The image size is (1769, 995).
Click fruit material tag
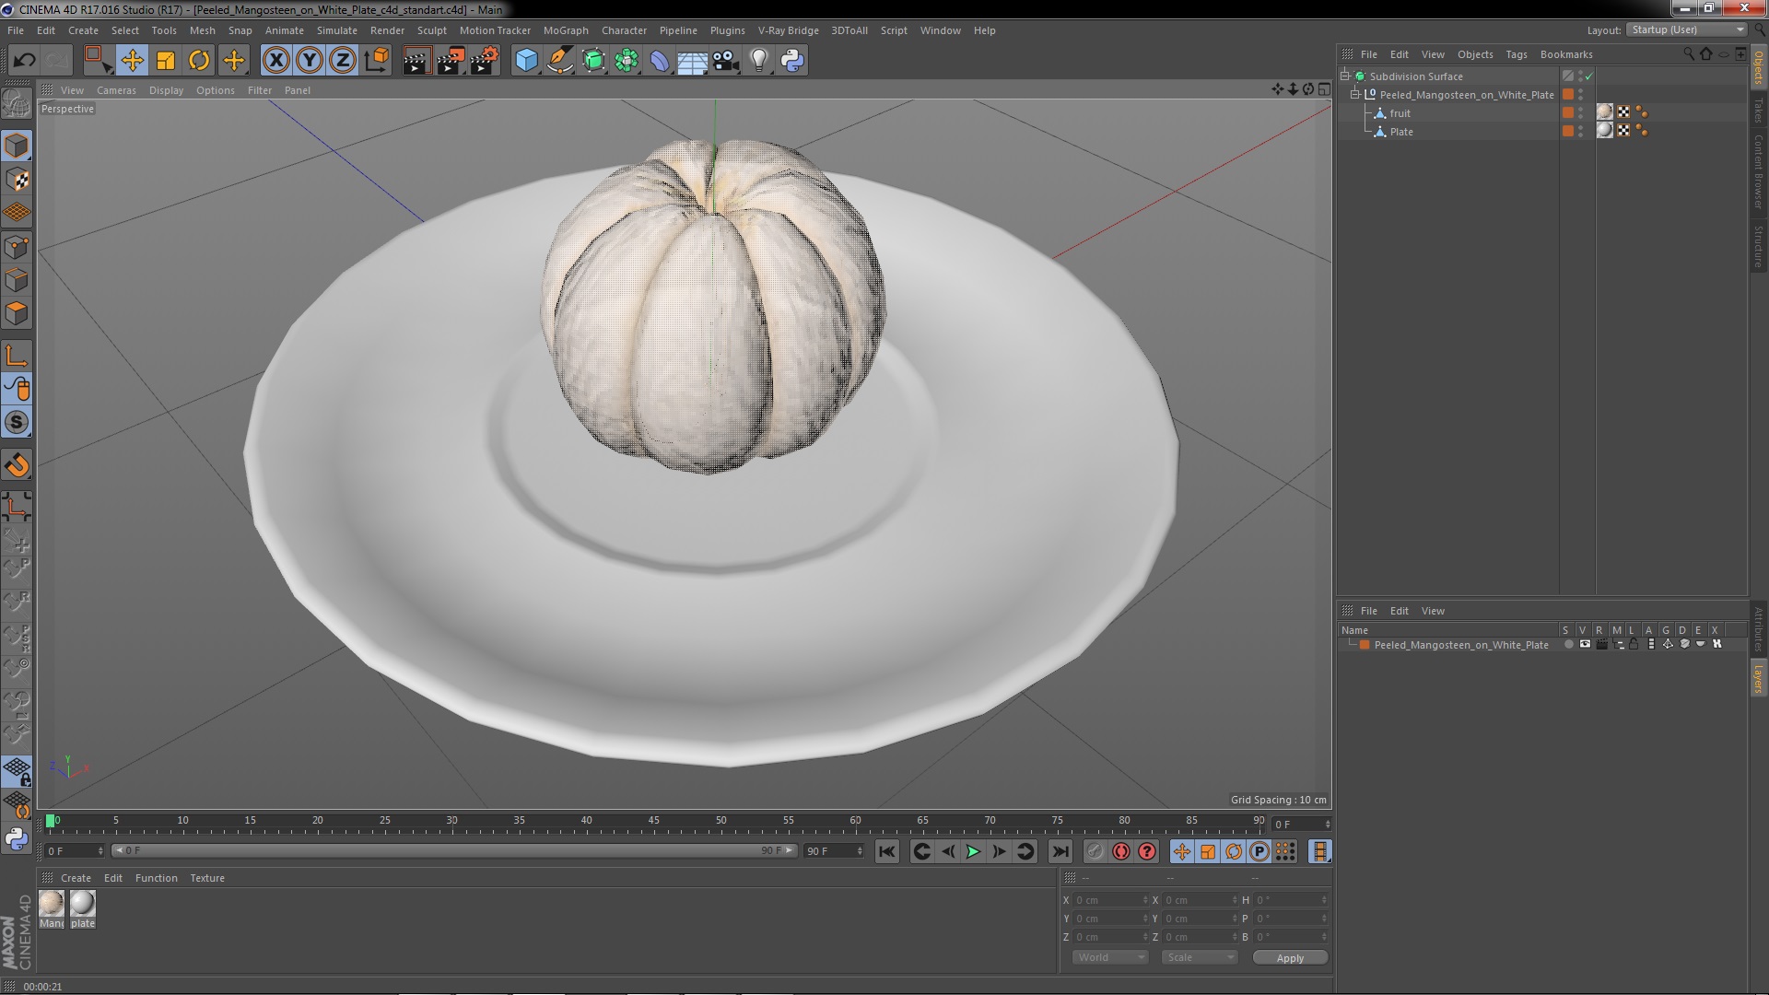[1605, 112]
